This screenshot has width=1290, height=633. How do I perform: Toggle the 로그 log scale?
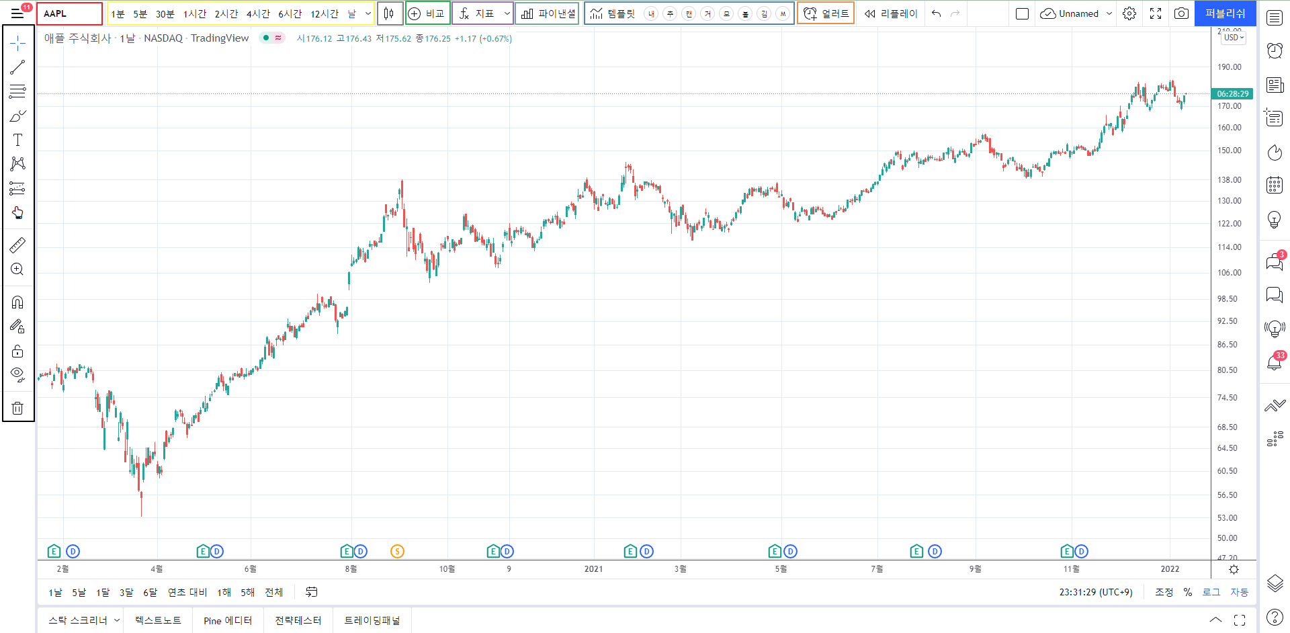point(1211,592)
